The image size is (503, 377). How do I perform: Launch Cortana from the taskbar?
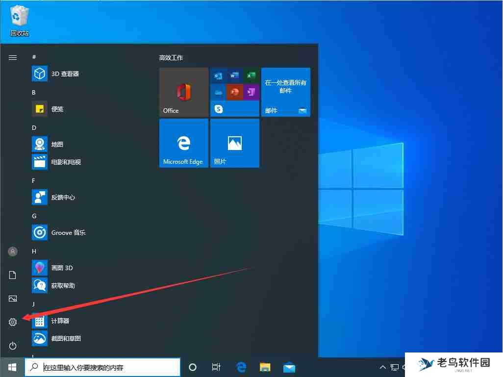click(192, 367)
